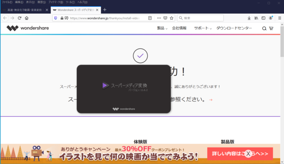
Task: Expand the 製品 dropdown menu
Action: coord(162,28)
